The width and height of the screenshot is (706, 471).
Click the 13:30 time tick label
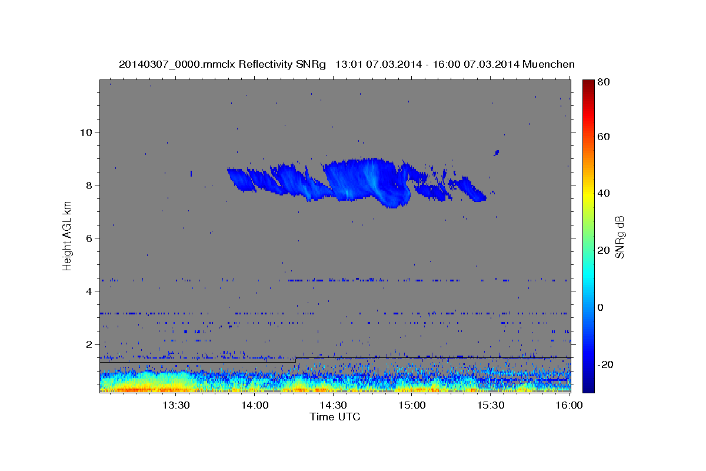(x=175, y=405)
